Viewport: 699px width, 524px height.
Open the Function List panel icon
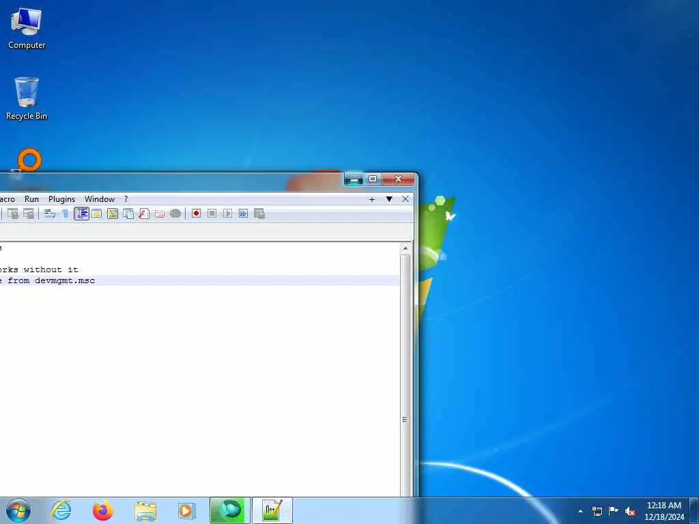click(x=144, y=214)
